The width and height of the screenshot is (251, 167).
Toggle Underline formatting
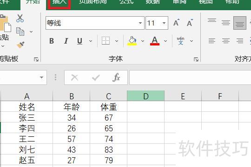point(80,41)
